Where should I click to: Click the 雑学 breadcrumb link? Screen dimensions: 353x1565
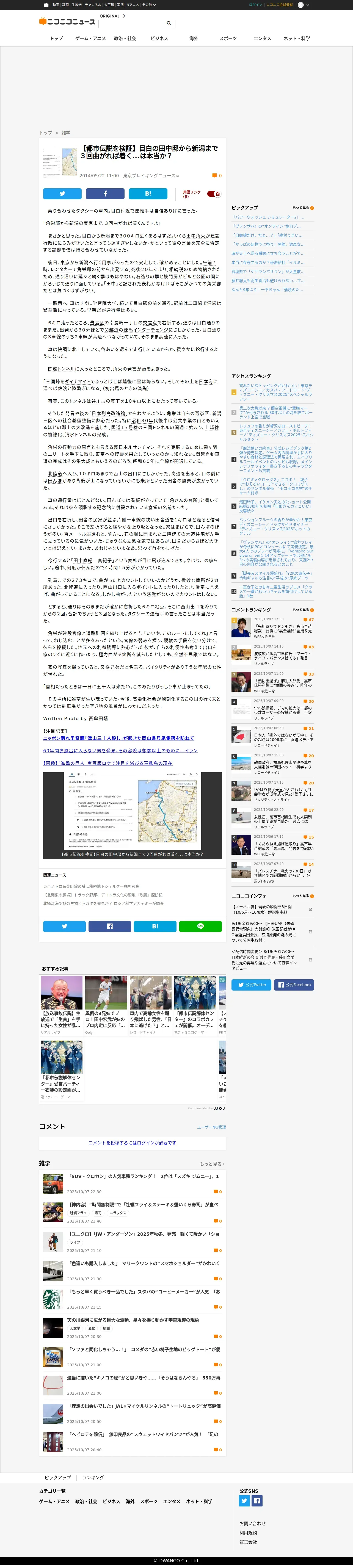click(66, 132)
